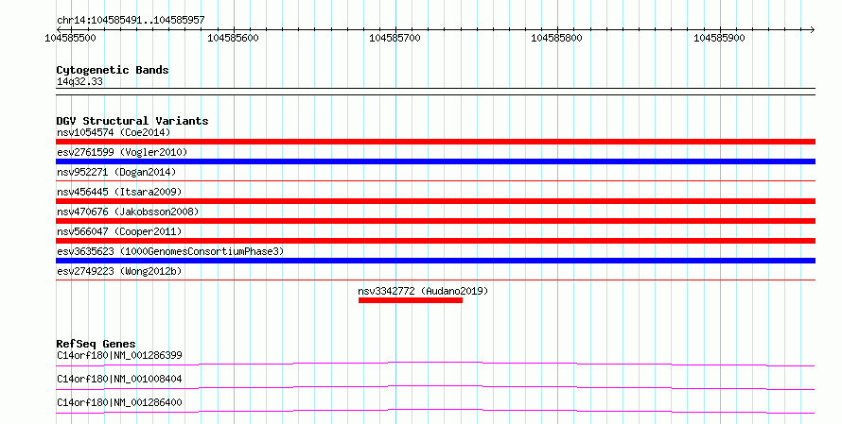This screenshot has height=424, width=842.
Task: Select the blue bar under esv2761599
Action: 435,161
